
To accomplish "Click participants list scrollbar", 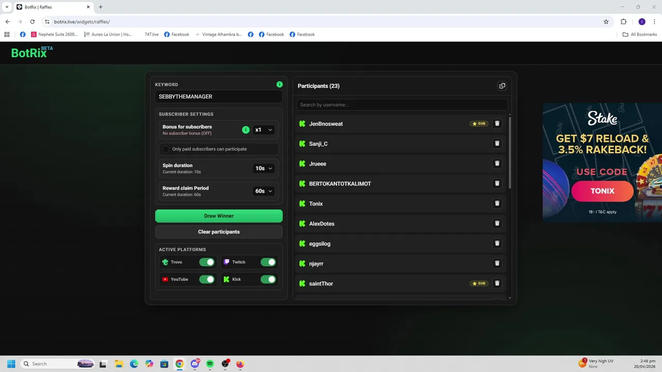I will pos(510,152).
